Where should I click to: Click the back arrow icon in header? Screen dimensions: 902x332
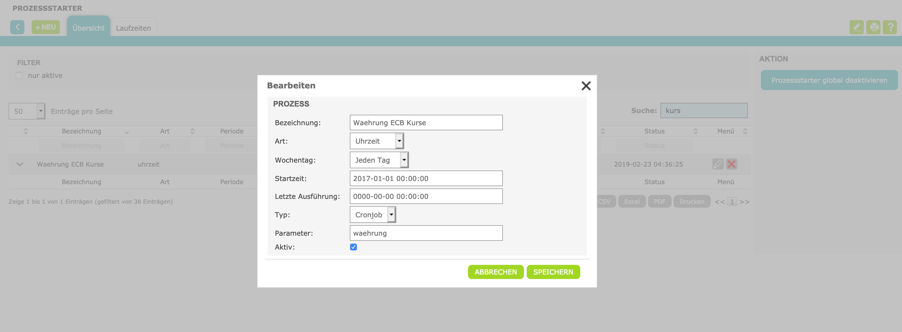tap(17, 27)
